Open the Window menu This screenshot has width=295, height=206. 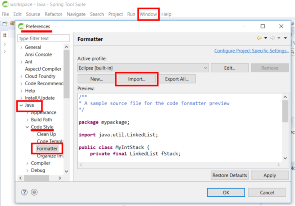(x=148, y=14)
